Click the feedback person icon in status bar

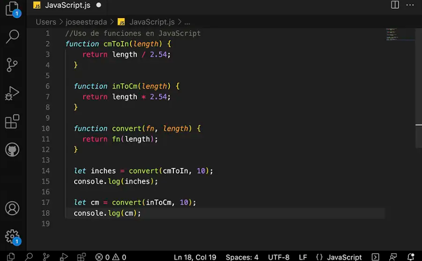tap(393, 257)
